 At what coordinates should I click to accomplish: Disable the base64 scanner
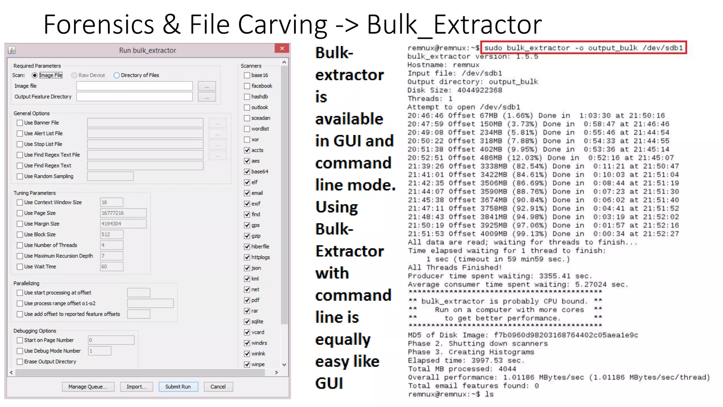click(x=247, y=172)
